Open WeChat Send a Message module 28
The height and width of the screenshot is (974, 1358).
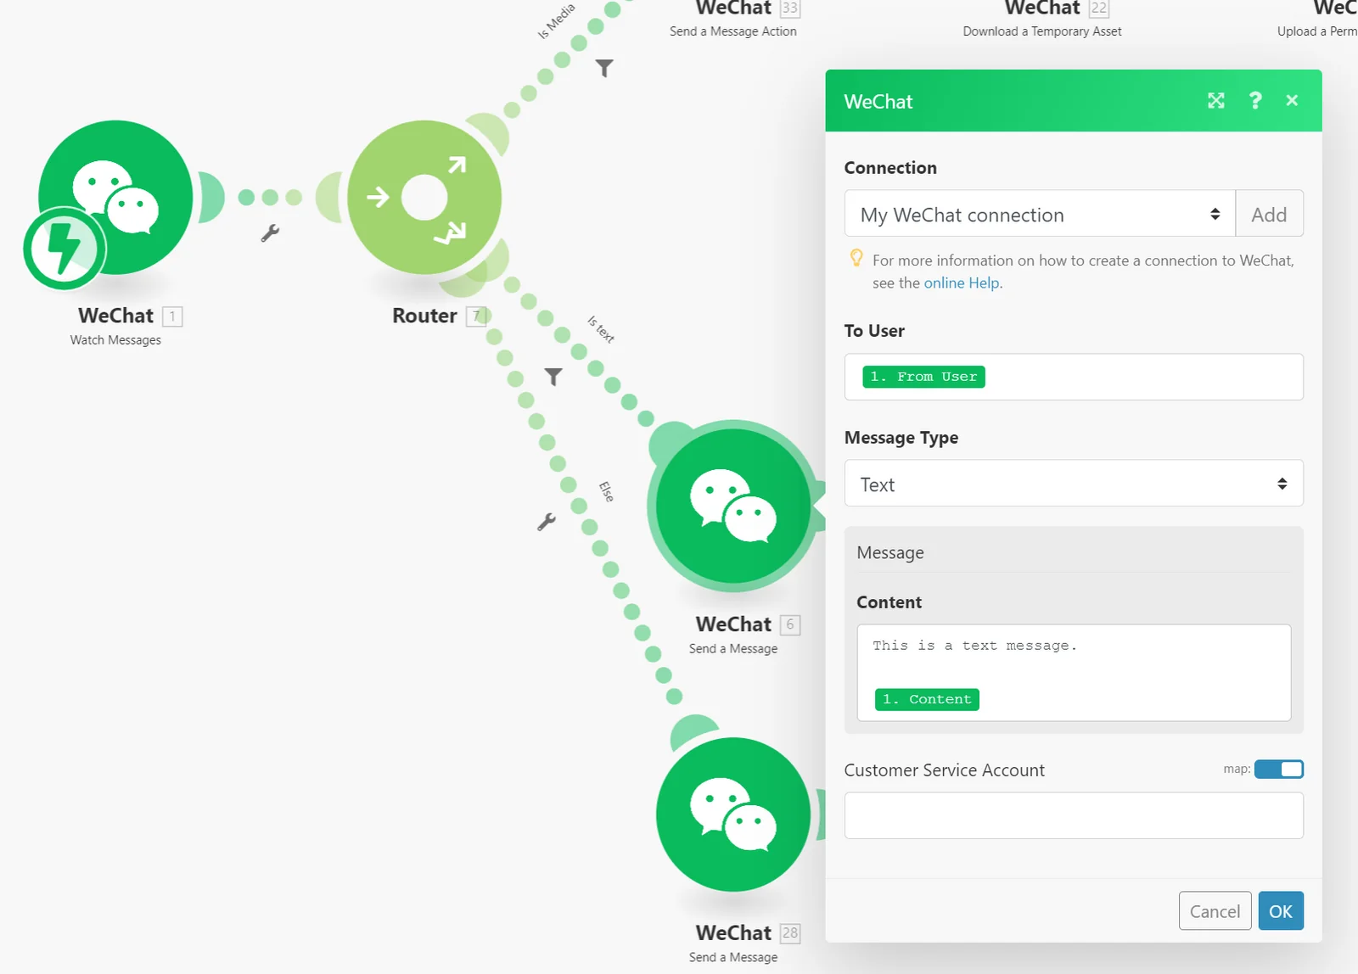click(733, 814)
